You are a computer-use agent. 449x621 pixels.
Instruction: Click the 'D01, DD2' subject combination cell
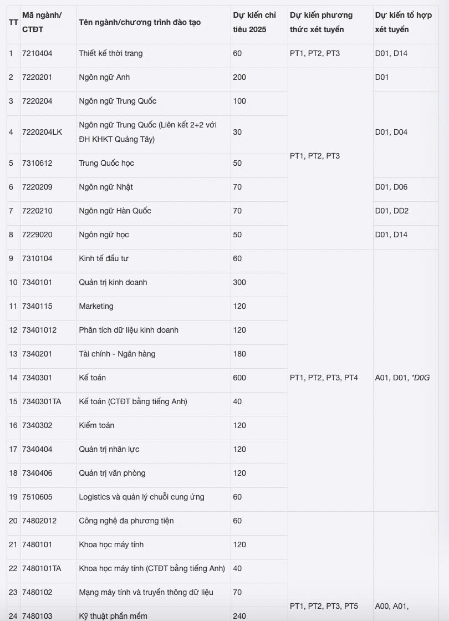(x=391, y=211)
